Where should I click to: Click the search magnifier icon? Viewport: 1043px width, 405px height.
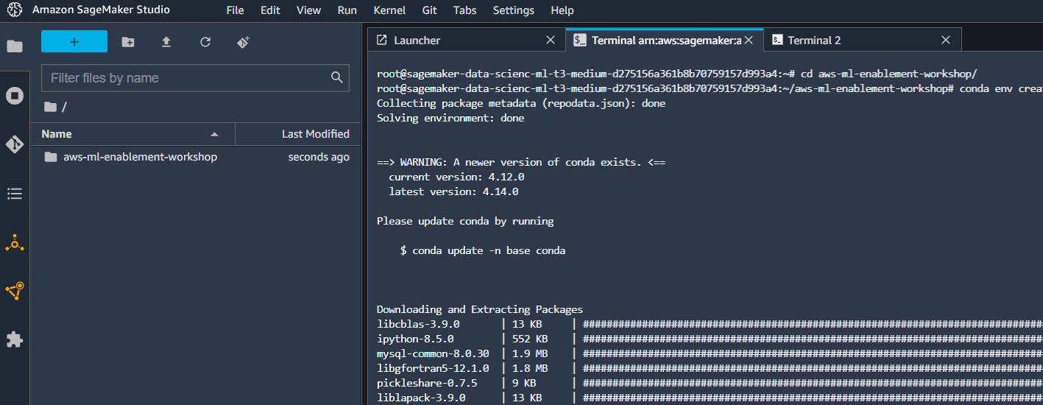[x=337, y=77]
